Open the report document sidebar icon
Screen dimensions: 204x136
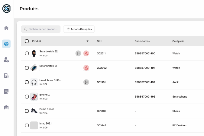[x=6, y=76]
